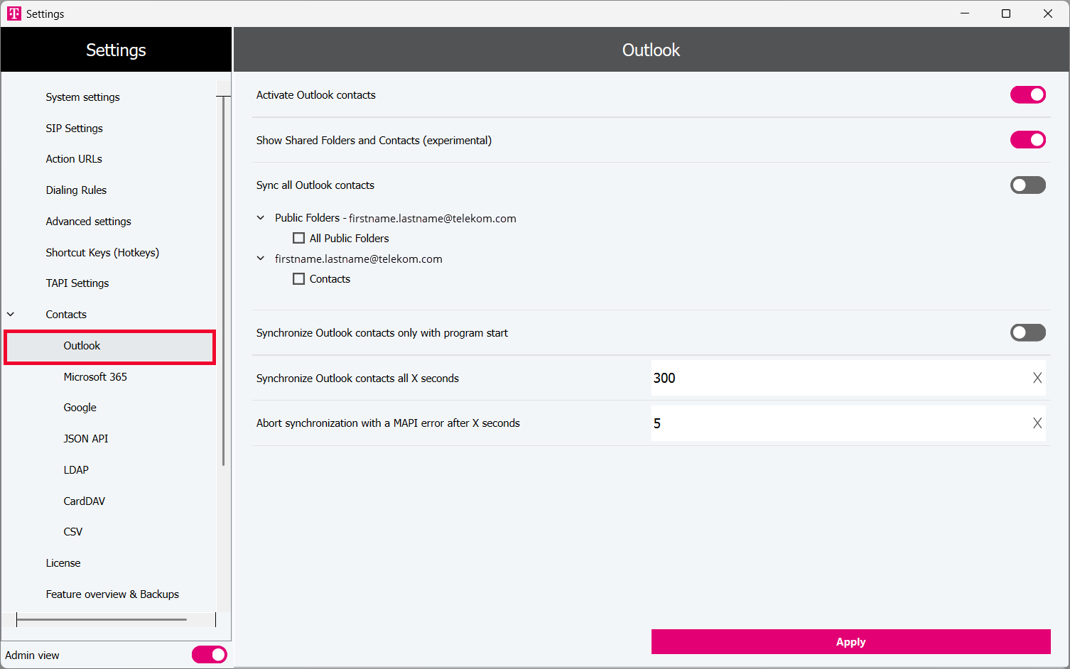Open Feature overview & Backups
The height and width of the screenshot is (669, 1070).
click(x=112, y=594)
